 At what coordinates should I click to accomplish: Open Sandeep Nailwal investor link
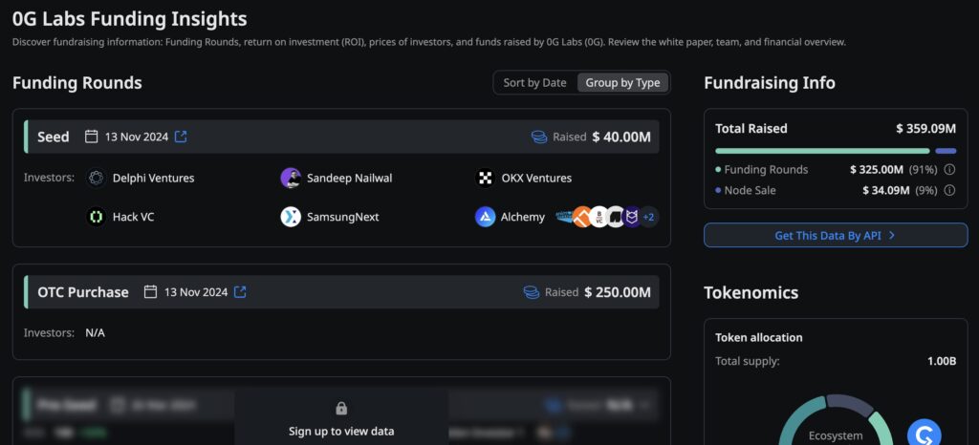[x=350, y=179]
